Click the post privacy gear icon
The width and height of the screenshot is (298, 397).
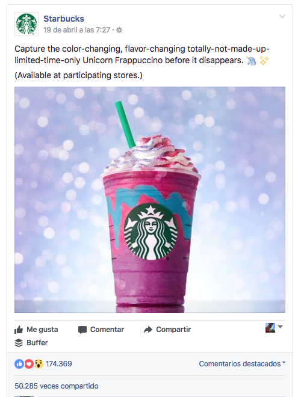pos(119,30)
